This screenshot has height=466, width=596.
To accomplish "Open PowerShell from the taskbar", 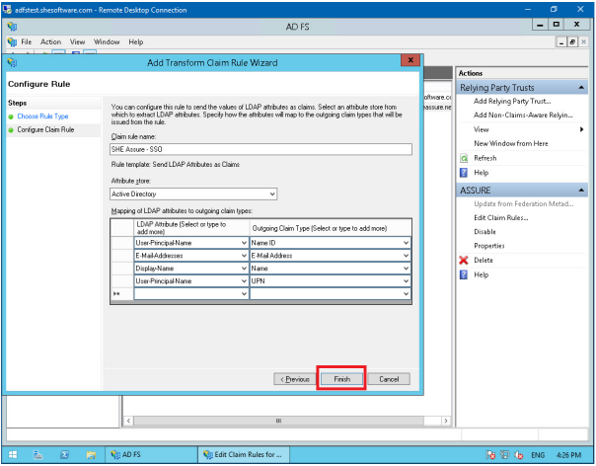I will coord(63,454).
